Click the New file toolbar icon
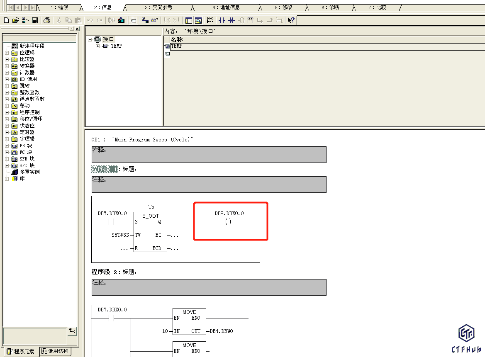Image resolution: width=485 pixels, height=357 pixels. (6, 20)
